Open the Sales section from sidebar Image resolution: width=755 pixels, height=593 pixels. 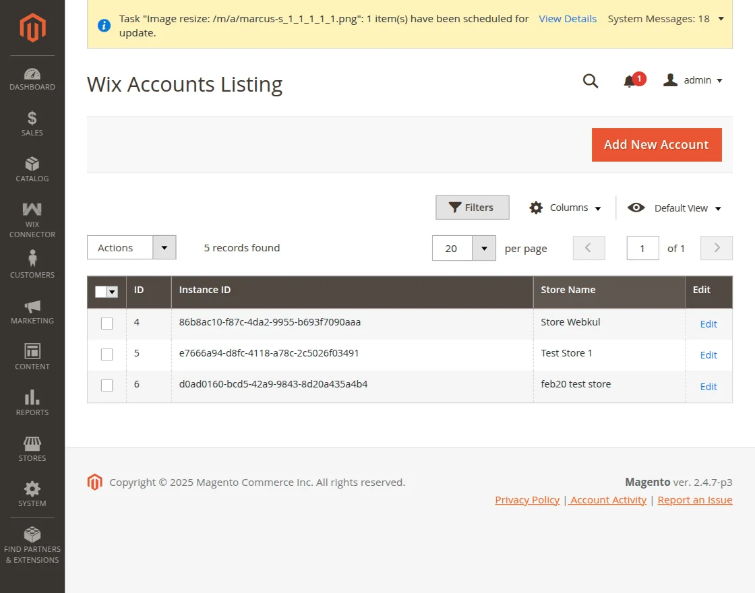(32, 123)
